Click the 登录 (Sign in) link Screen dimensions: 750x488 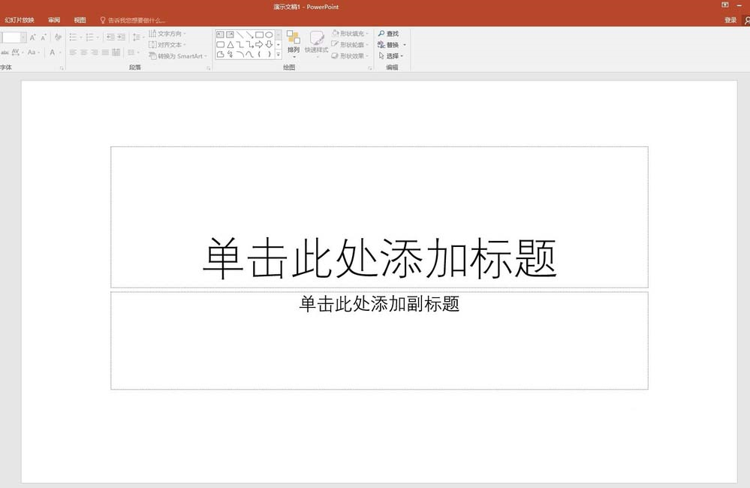(730, 20)
